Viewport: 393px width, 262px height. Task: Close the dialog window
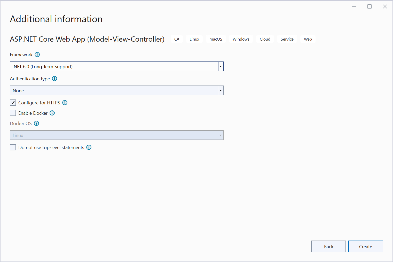point(385,6)
